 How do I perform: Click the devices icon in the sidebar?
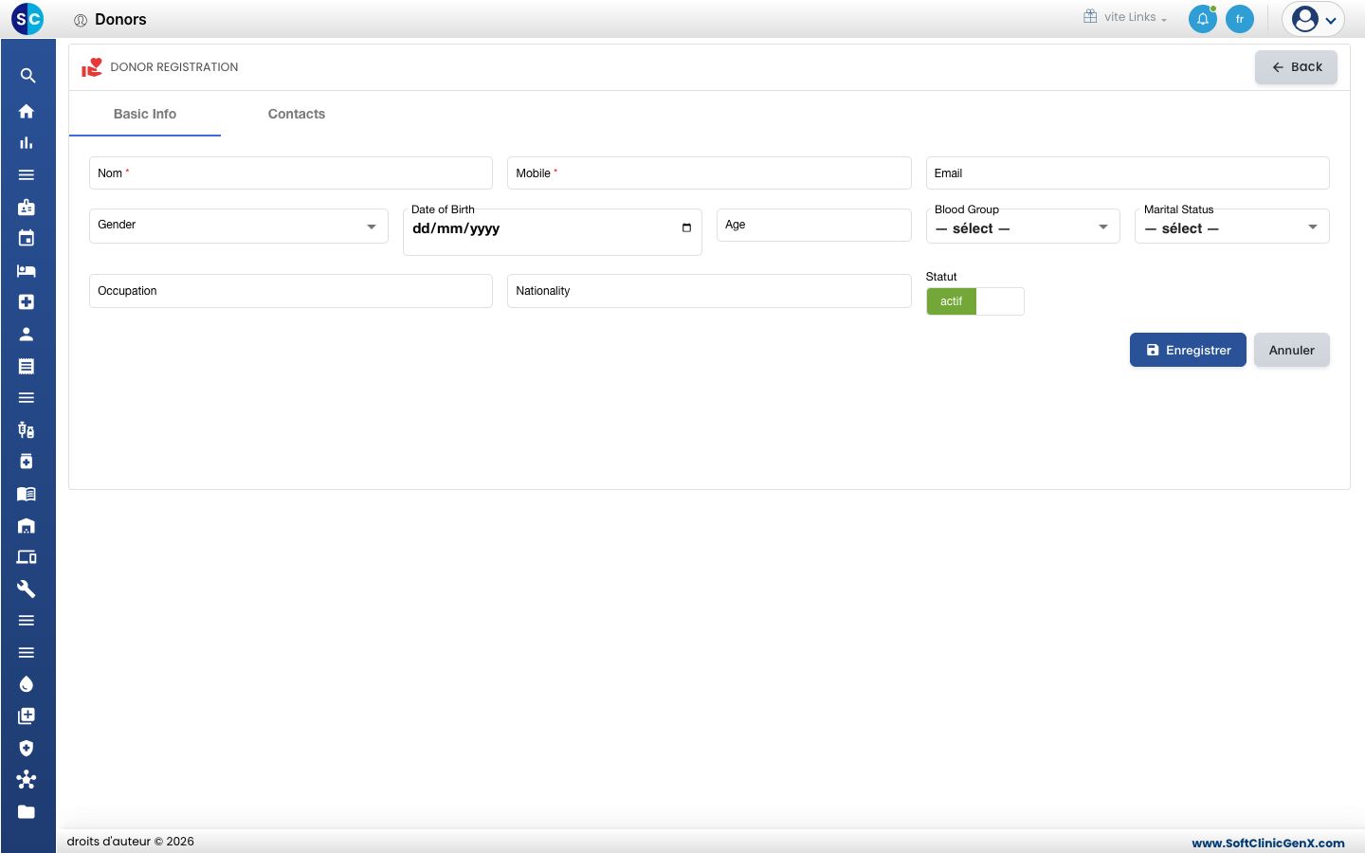coord(27,556)
